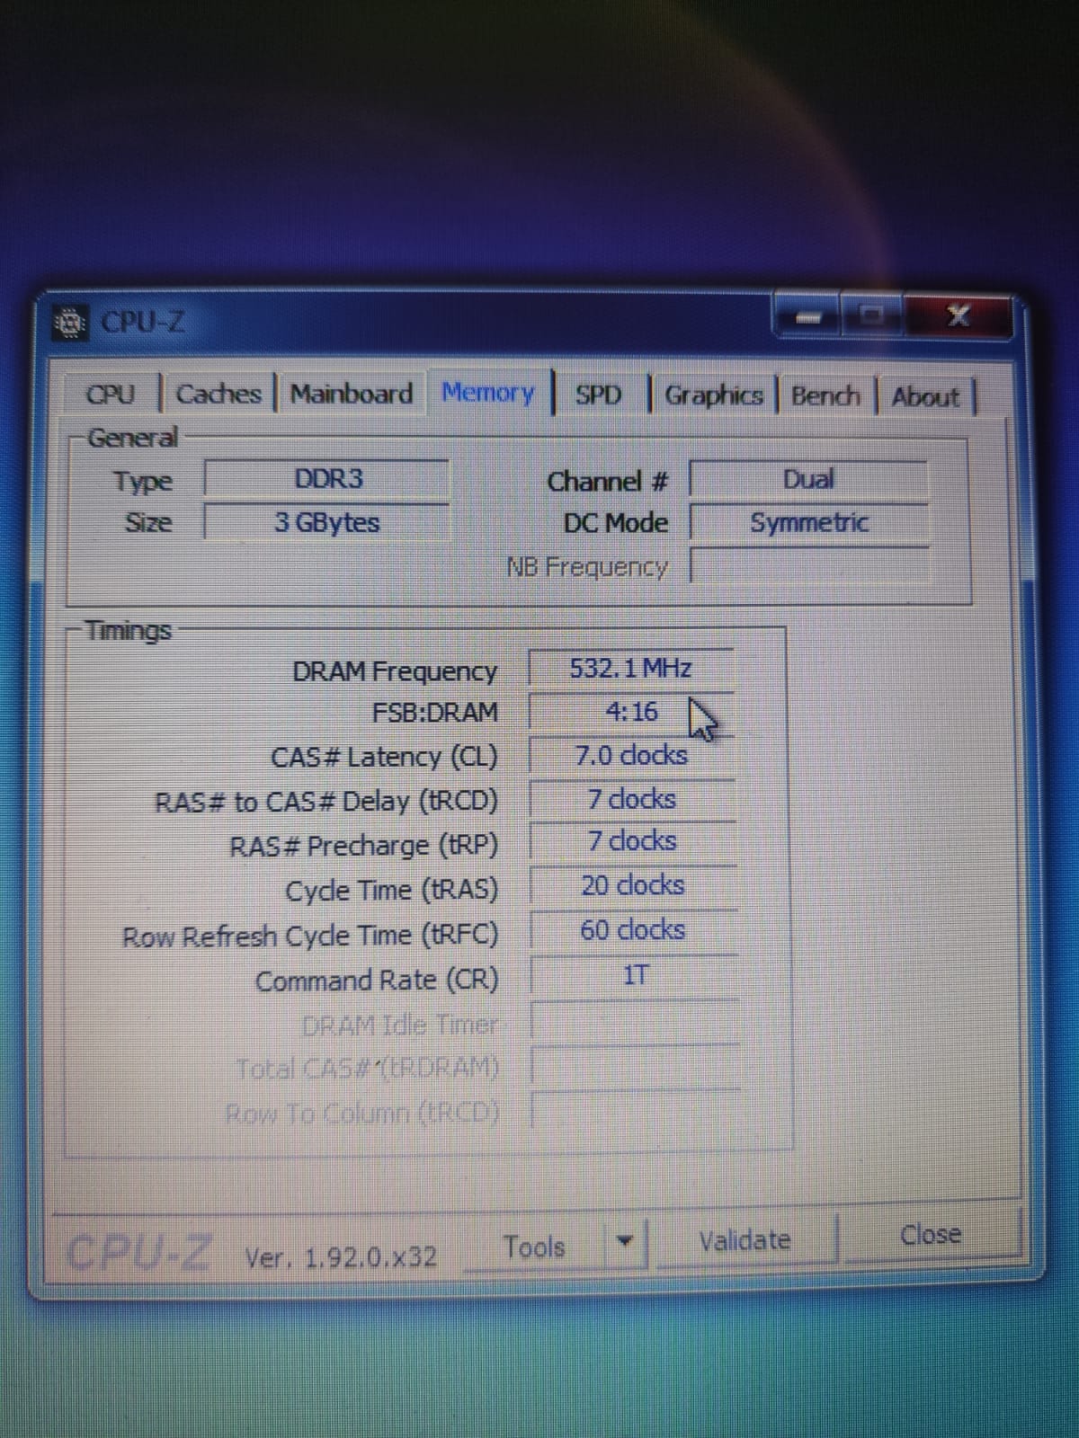
Task: Click the Channel # label
Action: pyautogui.click(x=608, y=482)
